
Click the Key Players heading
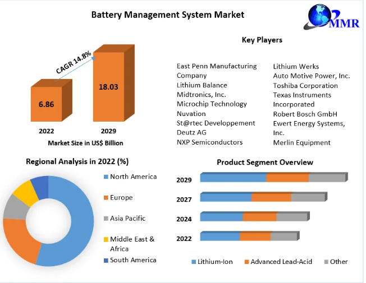tap(262, 40)
